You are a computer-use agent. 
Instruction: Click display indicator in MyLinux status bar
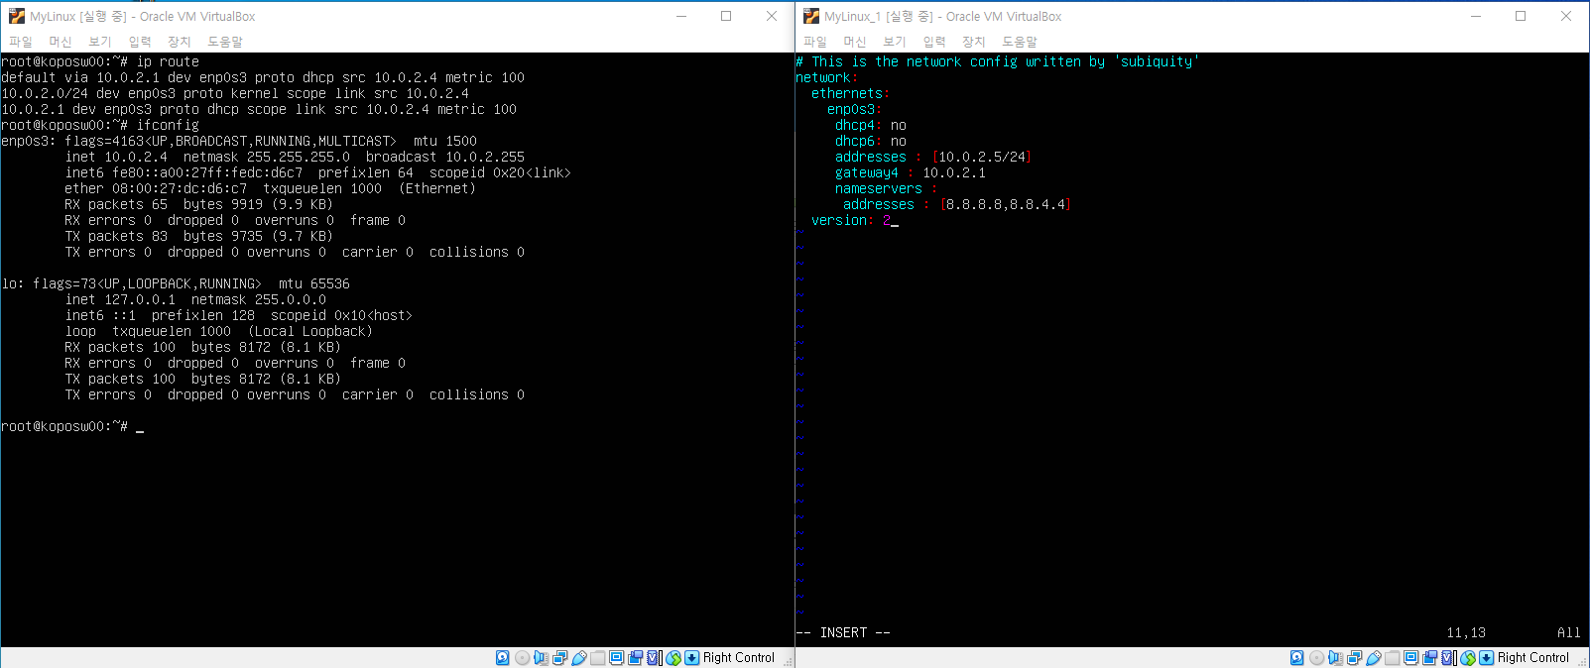click(616, 657)
